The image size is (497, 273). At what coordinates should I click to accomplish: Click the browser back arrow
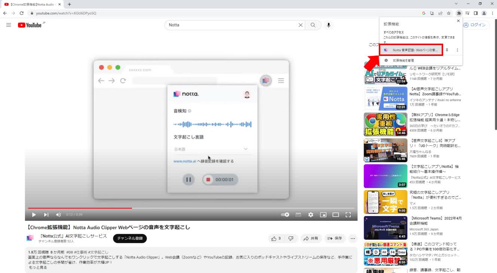(x=5, y=13)
